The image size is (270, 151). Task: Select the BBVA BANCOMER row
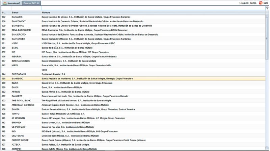(x=133, y=30)
